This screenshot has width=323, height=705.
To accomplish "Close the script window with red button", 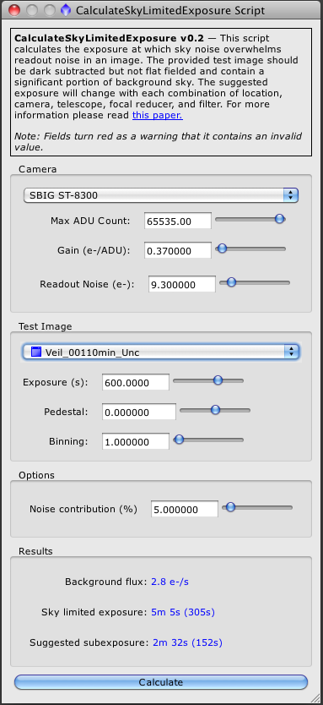I will click(x=15, y=10).
